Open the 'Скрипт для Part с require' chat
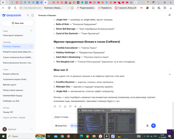The height and width of the screenshot is (139, 174). tap(18, 117)
